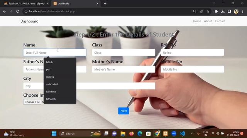The width and height of the screenshot is (247, 138).
Task: Share this page via the share icon
Action: (x=201, y=11)
